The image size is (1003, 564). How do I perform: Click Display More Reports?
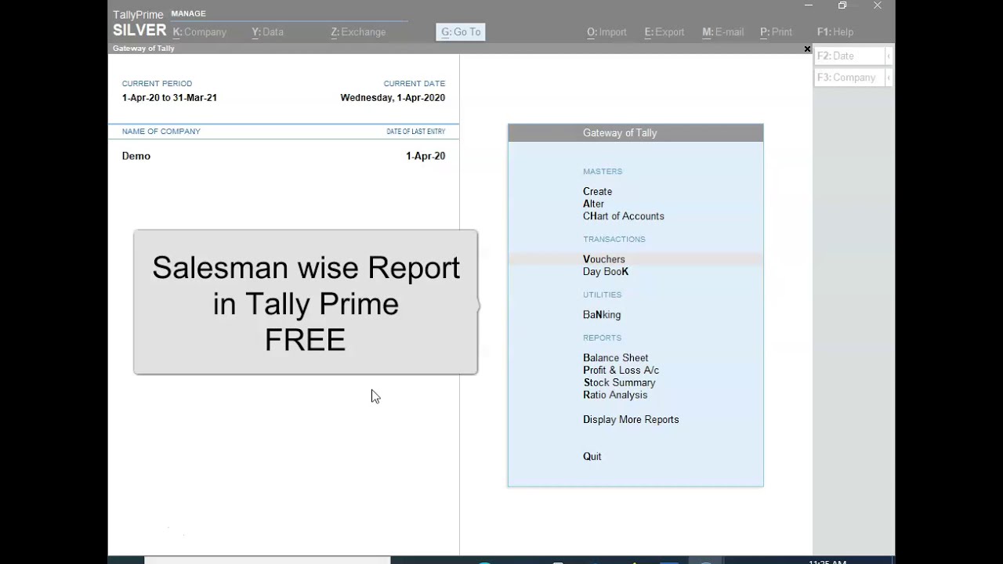click(631, 420)
